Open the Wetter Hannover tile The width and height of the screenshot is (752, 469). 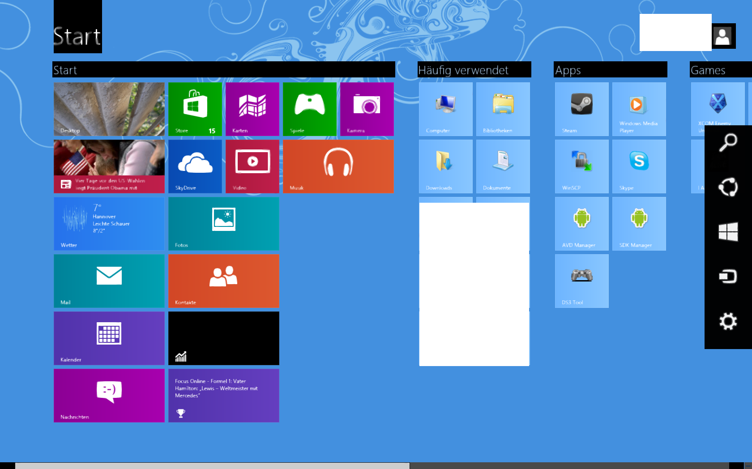109,224
